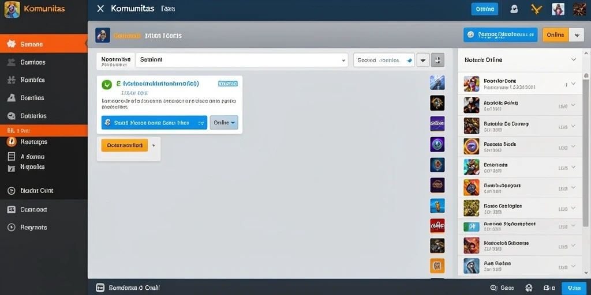
Task: Click the red game icon in center icon column
Action: click(437, 226)
